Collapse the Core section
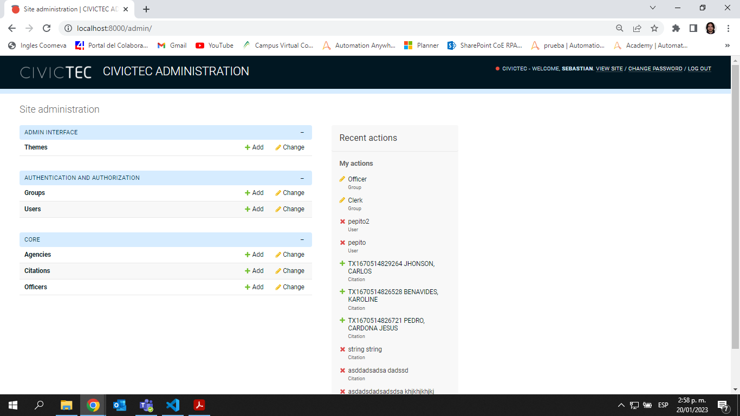 (x=302, y=239)
